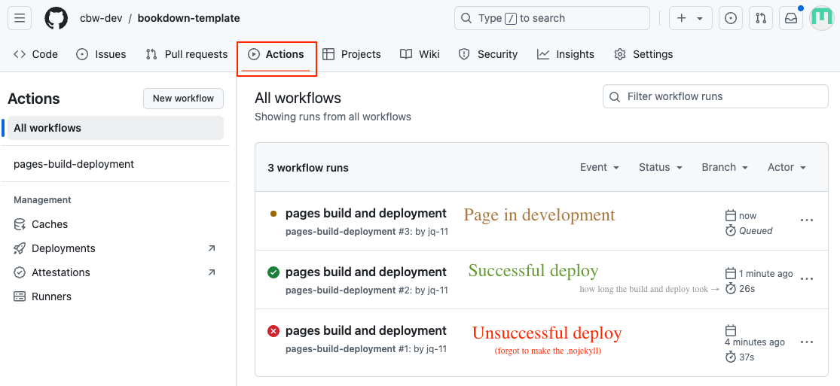Open the Branch filter dropdown

click(x=725, y=168)
